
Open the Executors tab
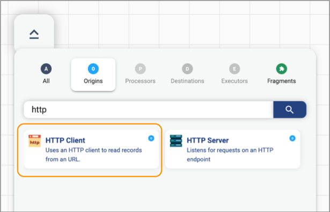[x=234, y=74]
